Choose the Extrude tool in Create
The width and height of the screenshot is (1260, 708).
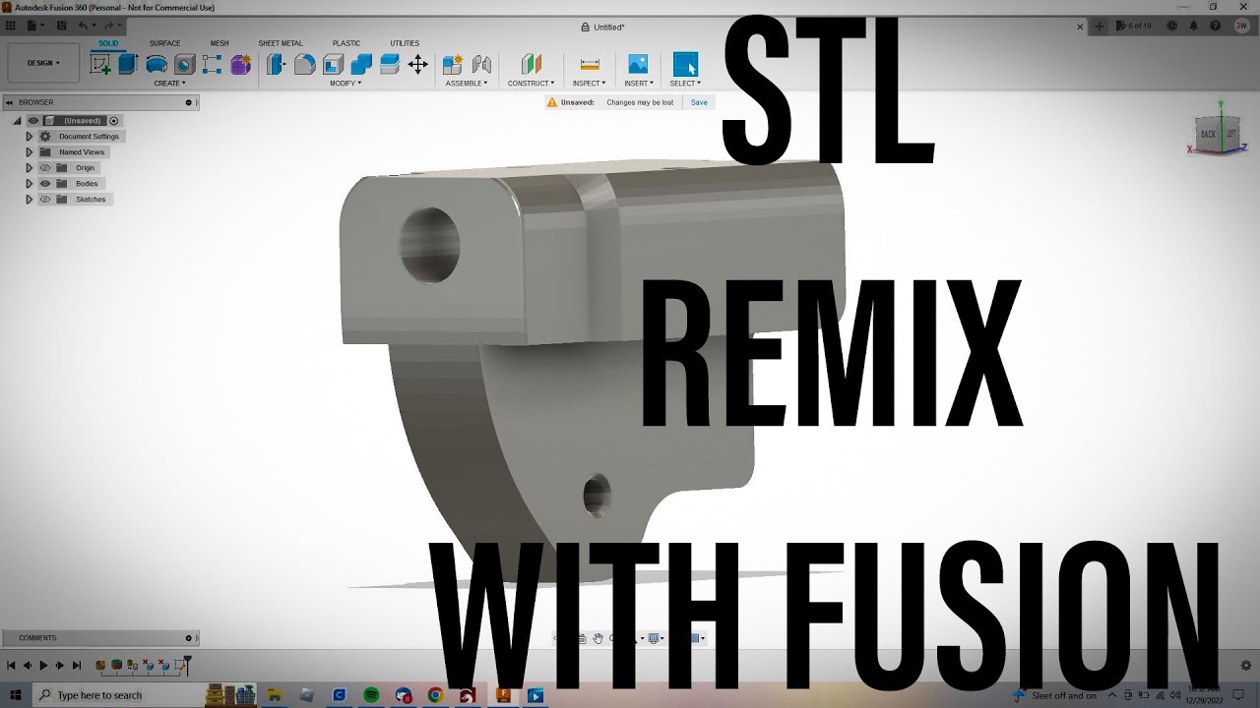(x=128, y=65)
